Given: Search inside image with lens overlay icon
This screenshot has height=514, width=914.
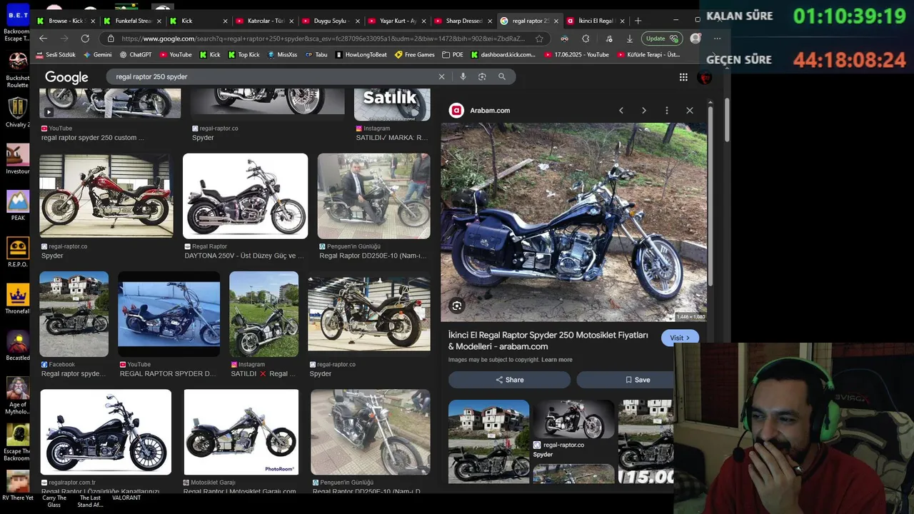Looking at the screenshot, I should coord(457,306).
